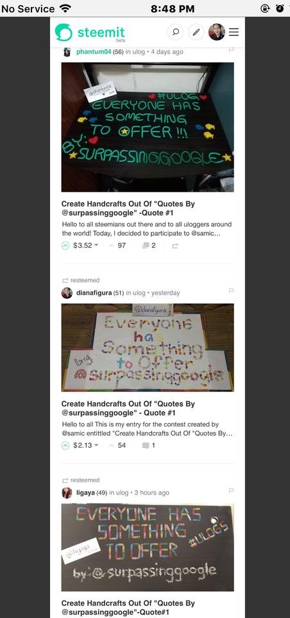Open the ulog tag on dianafigura's post
This screenshot has width=290, height=618.
click(139, 293)
